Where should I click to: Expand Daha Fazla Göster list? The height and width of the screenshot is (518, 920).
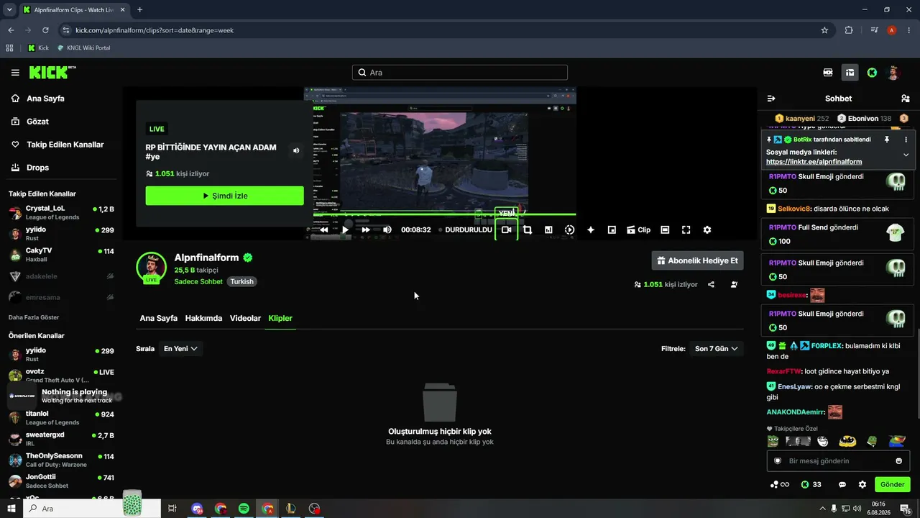34,317
